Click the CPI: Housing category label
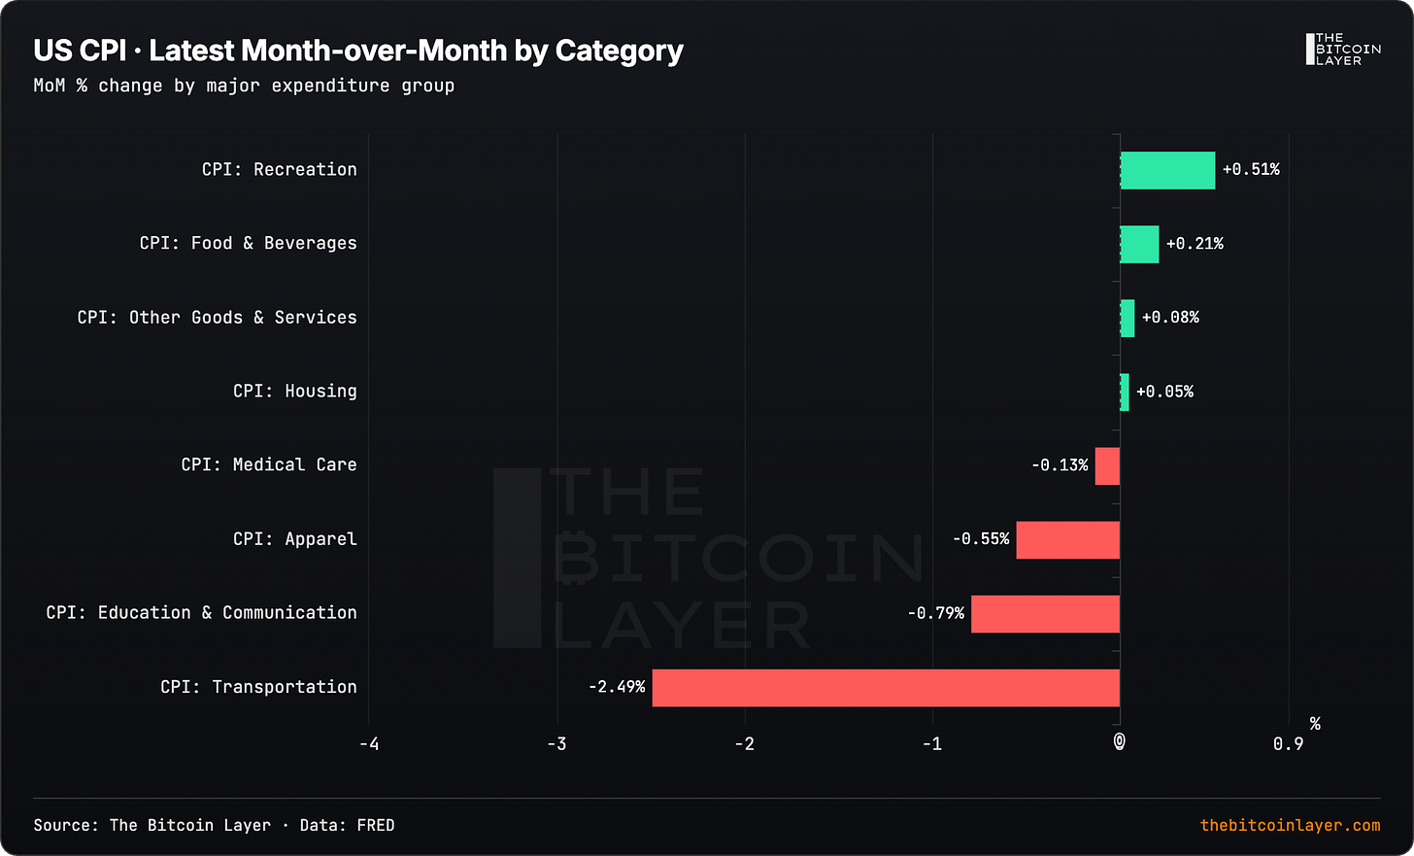 click(x=295, y=391)
